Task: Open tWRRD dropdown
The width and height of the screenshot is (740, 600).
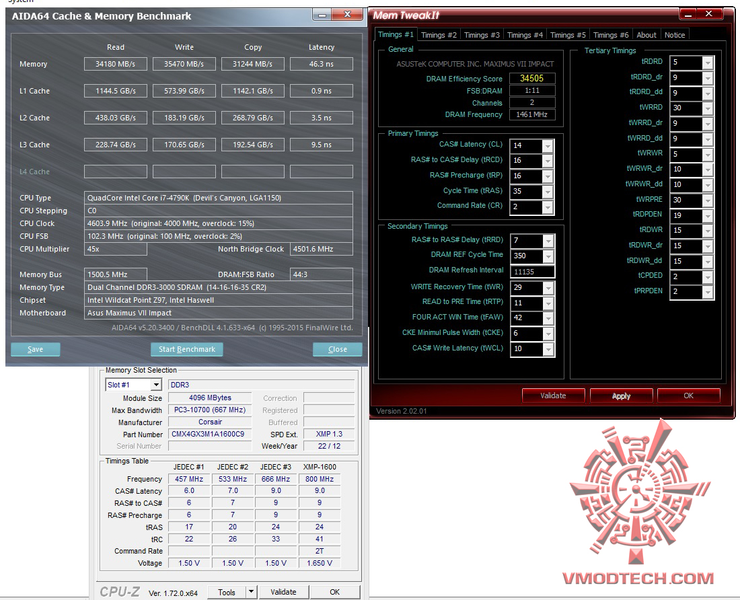Action: point(708,108)
